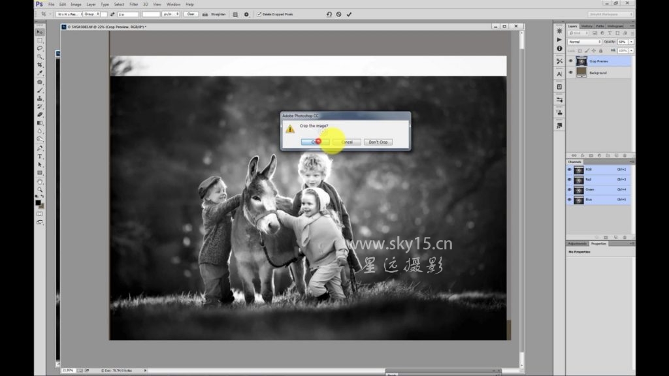This screenshot has height=376, width=669.
Task: Select the History Brush tool
Action: pyautogui.click(x=40, y=106)
